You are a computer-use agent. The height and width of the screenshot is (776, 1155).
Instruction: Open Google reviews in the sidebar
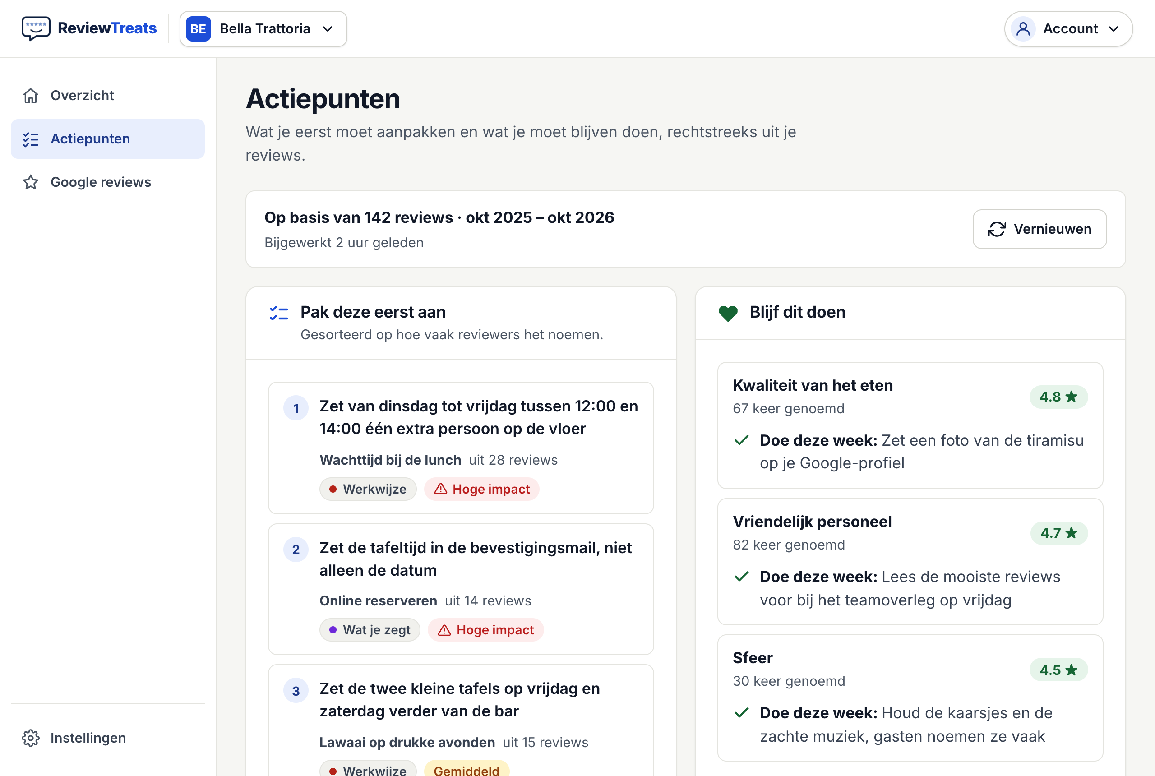pos(108,182)
